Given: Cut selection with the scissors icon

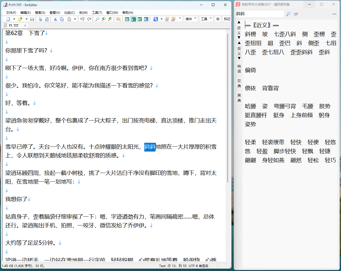Looking at the screenshot, I should coord(55,19).
